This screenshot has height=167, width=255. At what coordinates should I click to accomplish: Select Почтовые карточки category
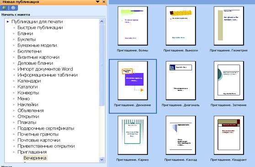click(39, 140)
